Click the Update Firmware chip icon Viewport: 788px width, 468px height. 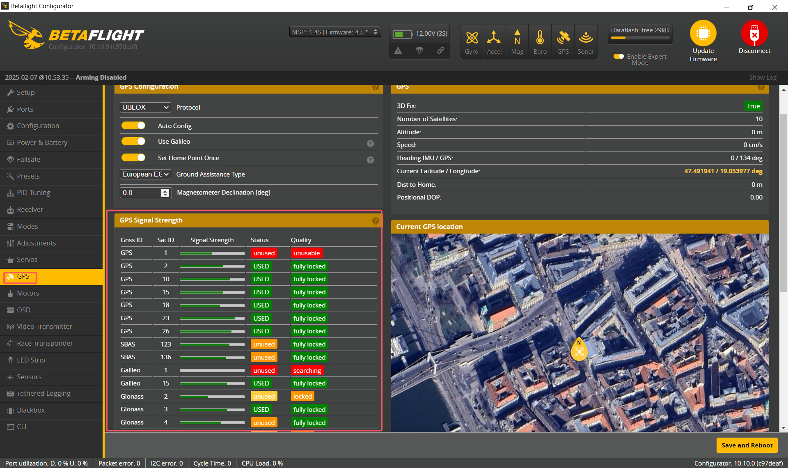pos(703,33)
